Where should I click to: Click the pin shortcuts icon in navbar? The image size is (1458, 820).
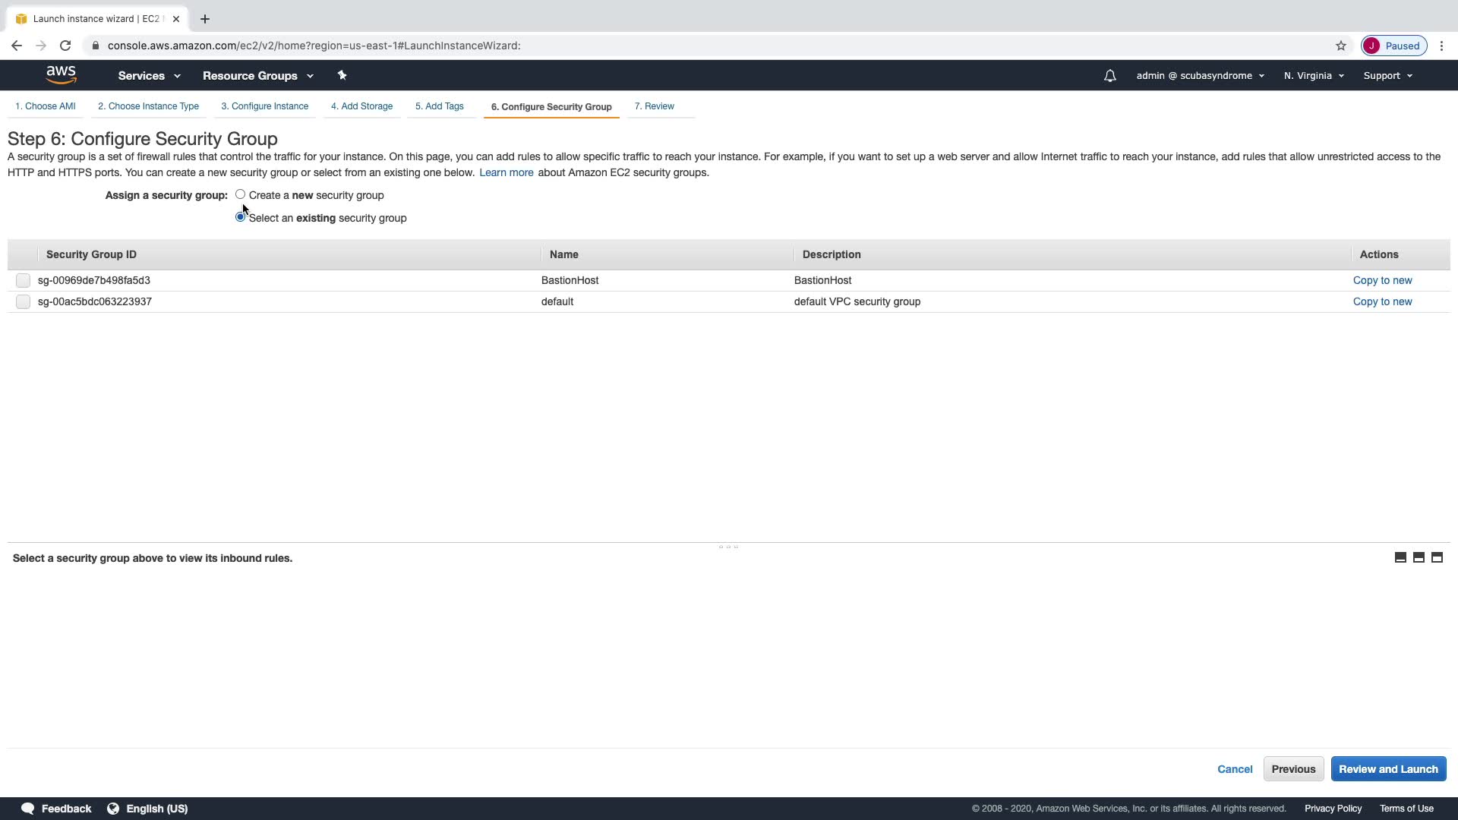[342, 75]
